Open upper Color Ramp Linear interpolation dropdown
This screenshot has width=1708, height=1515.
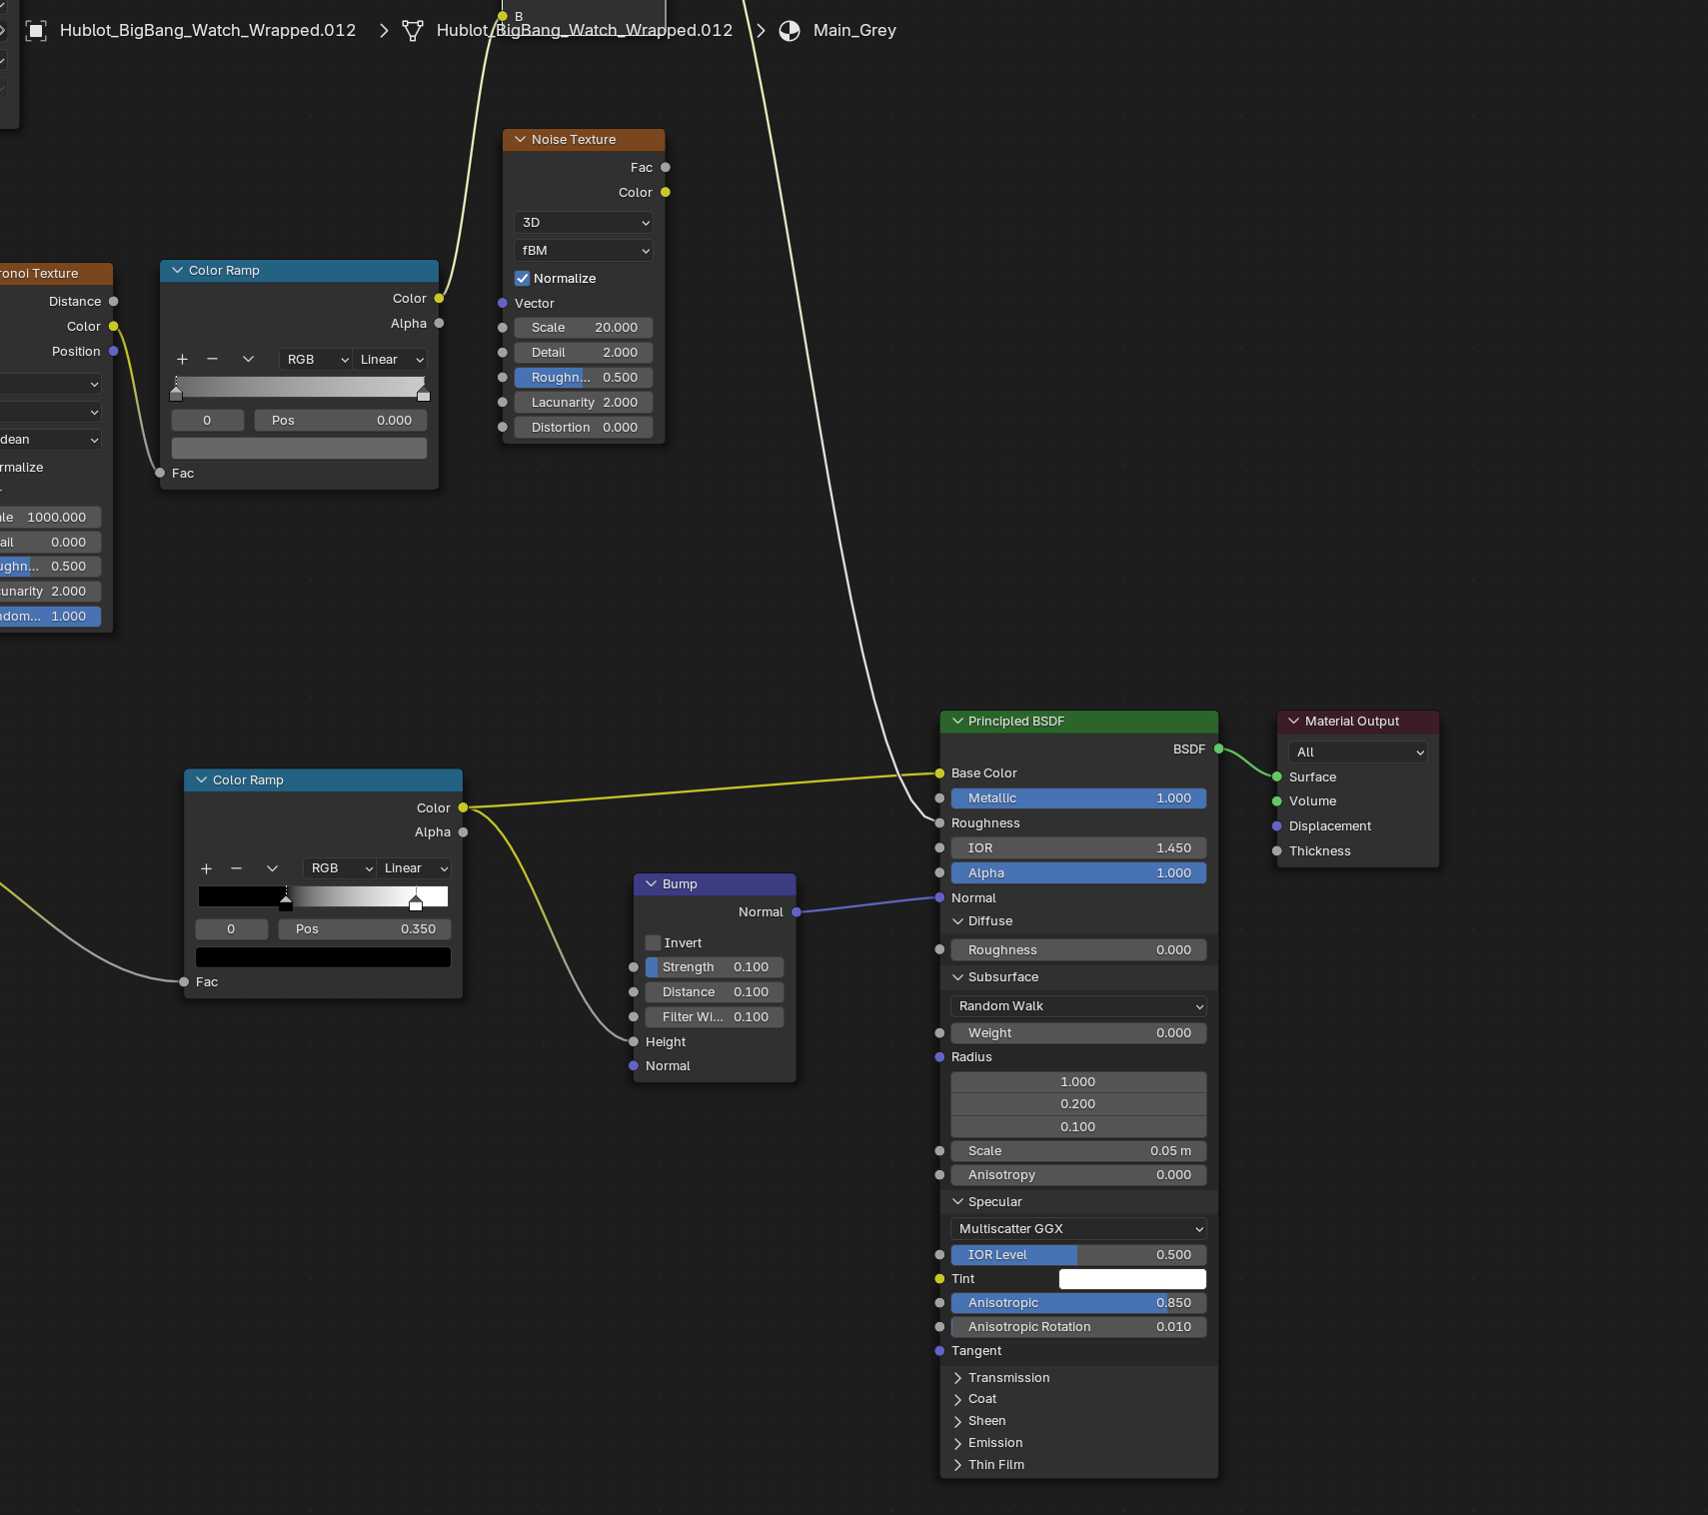click(391, 360)
